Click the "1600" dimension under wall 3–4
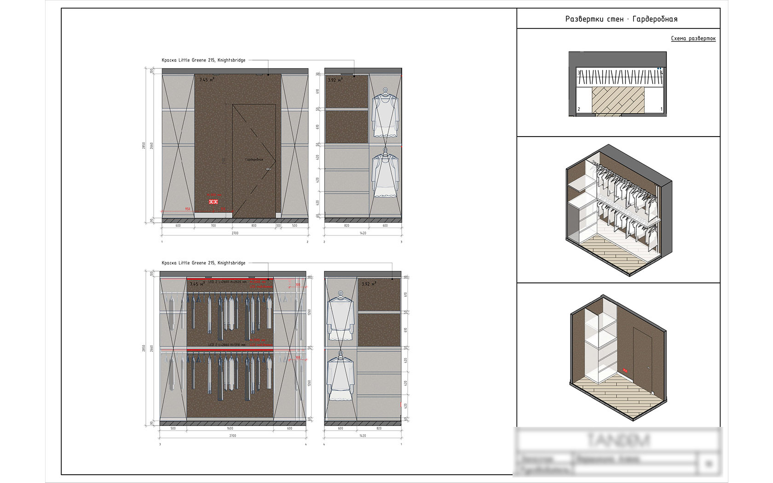 [230, 428]
